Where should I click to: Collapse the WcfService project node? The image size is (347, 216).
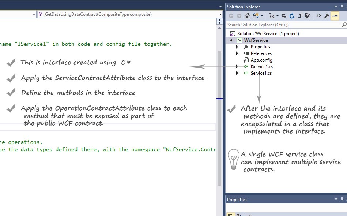click(231, 40)
